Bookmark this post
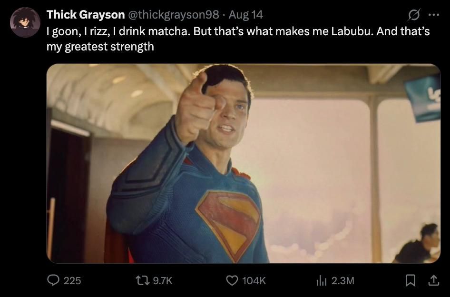The image size is (450, 297). 411,280
